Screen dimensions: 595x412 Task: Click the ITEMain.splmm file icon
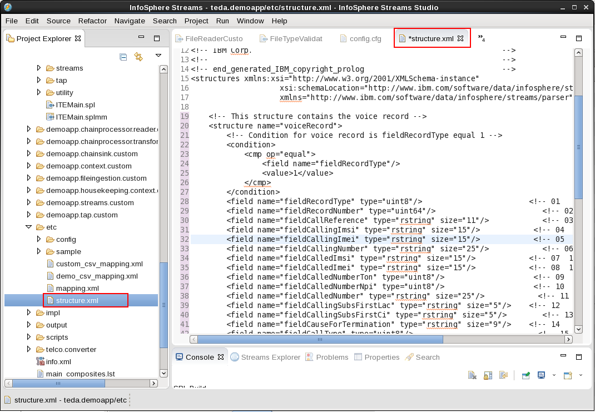50,117
